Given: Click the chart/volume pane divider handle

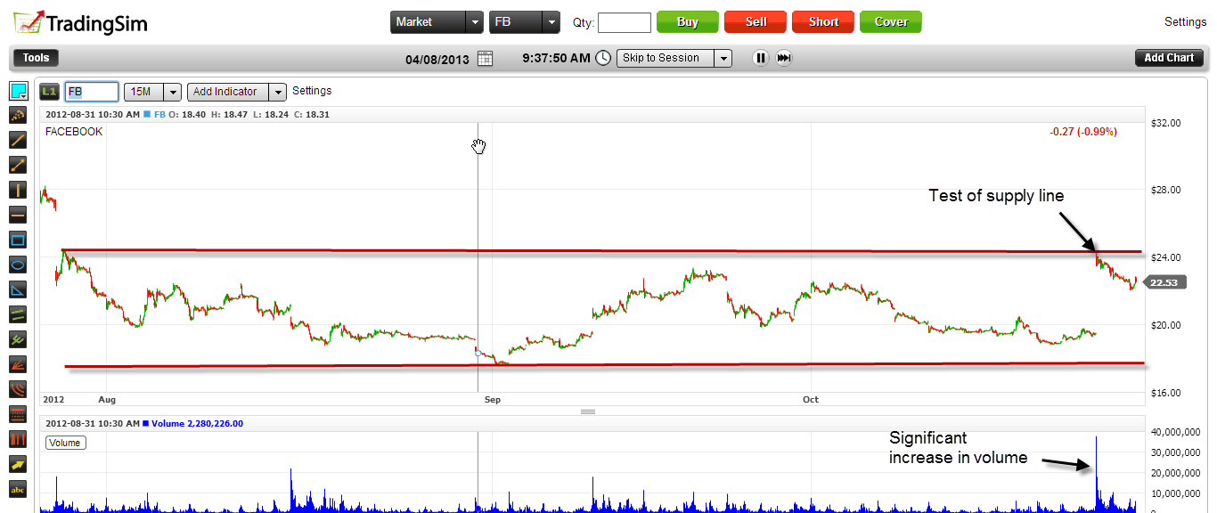Looking at the screenshot, I should tap(587, 411).
